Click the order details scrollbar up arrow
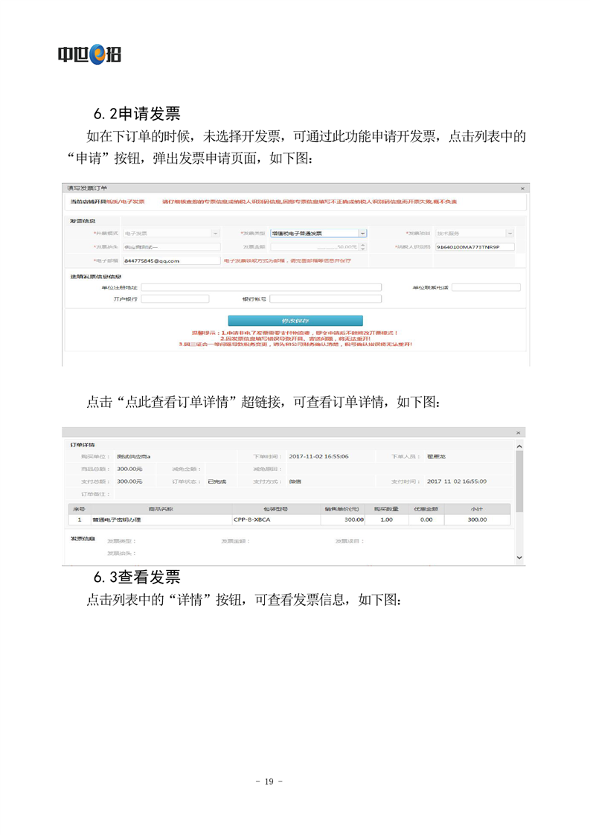 coord(519,444)
